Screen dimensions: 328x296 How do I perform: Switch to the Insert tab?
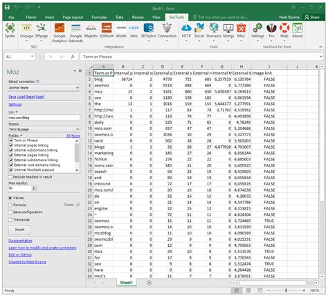(x=49, y=17)
